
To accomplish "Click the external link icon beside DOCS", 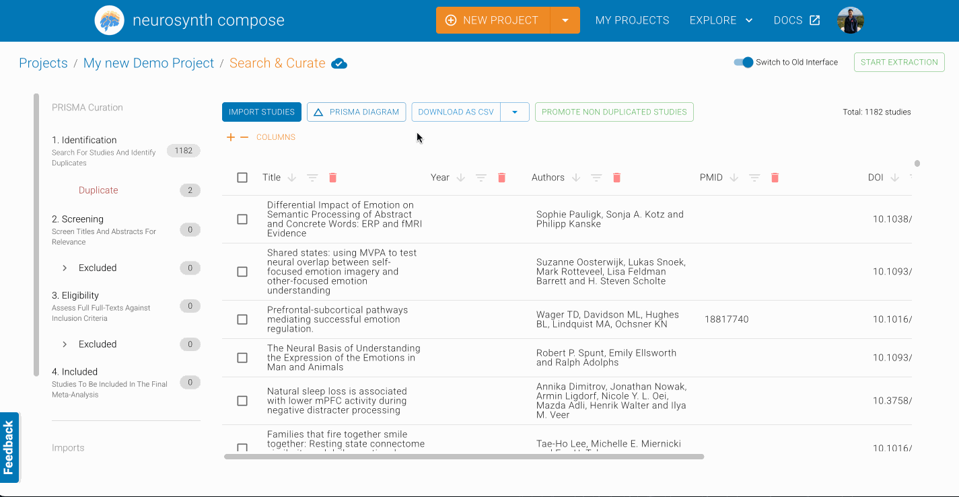I will (814, 20).
